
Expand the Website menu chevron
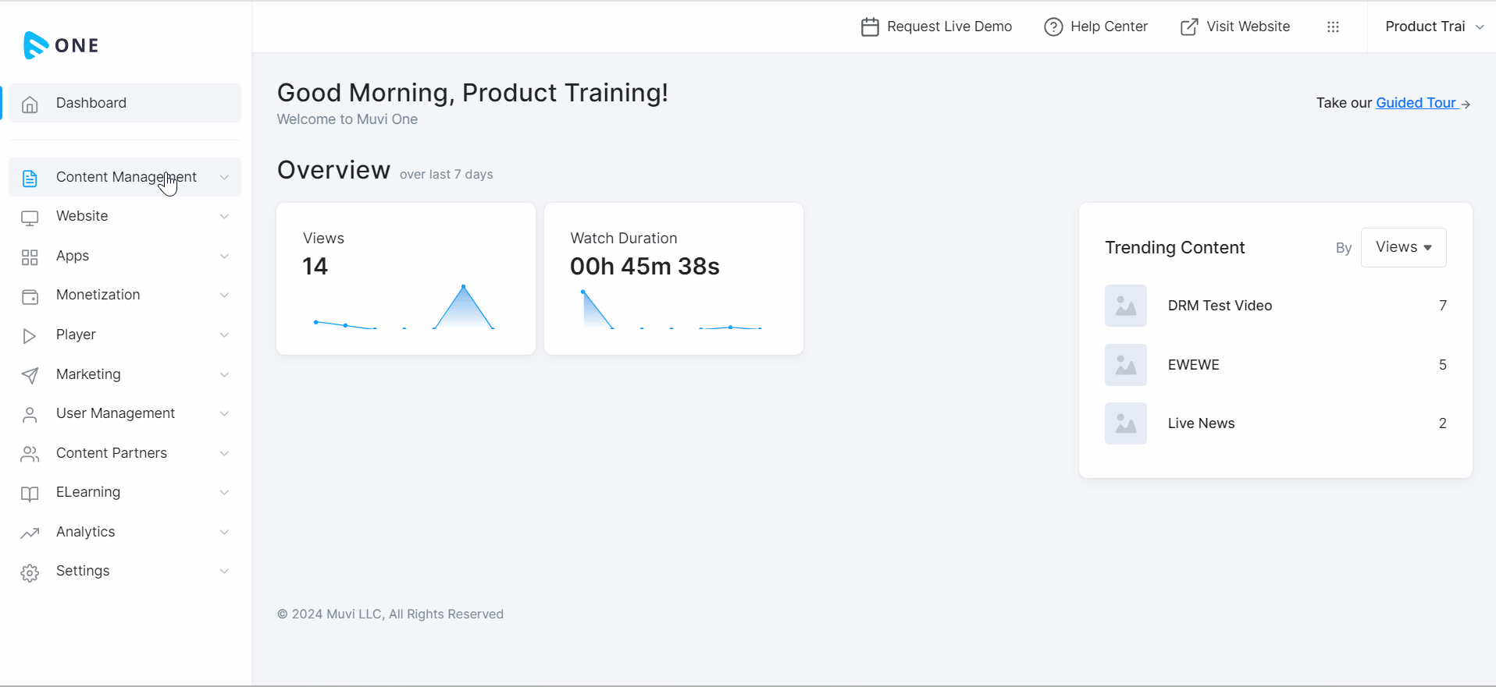pos(224,217)
